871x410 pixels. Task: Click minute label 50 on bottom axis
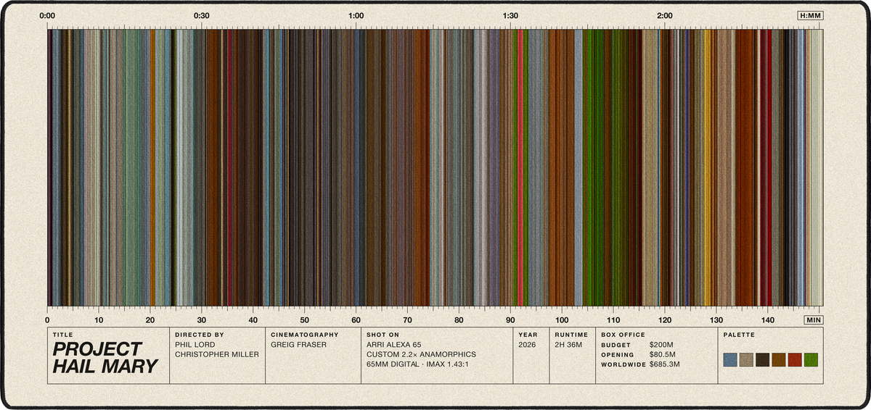(305, 319)
